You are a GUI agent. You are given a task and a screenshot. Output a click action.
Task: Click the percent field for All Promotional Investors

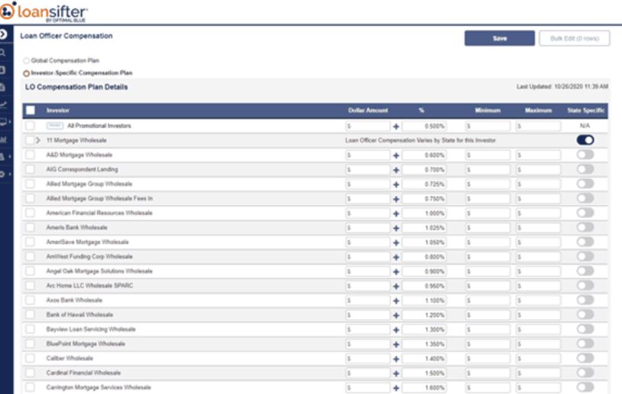[x=424, y=126]
